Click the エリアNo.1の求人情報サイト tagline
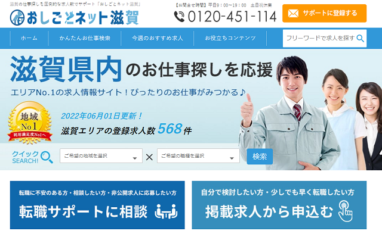Image resolution: width=382 pixels, height=231 pixels. pyautogui.click(x=128, y=92)
